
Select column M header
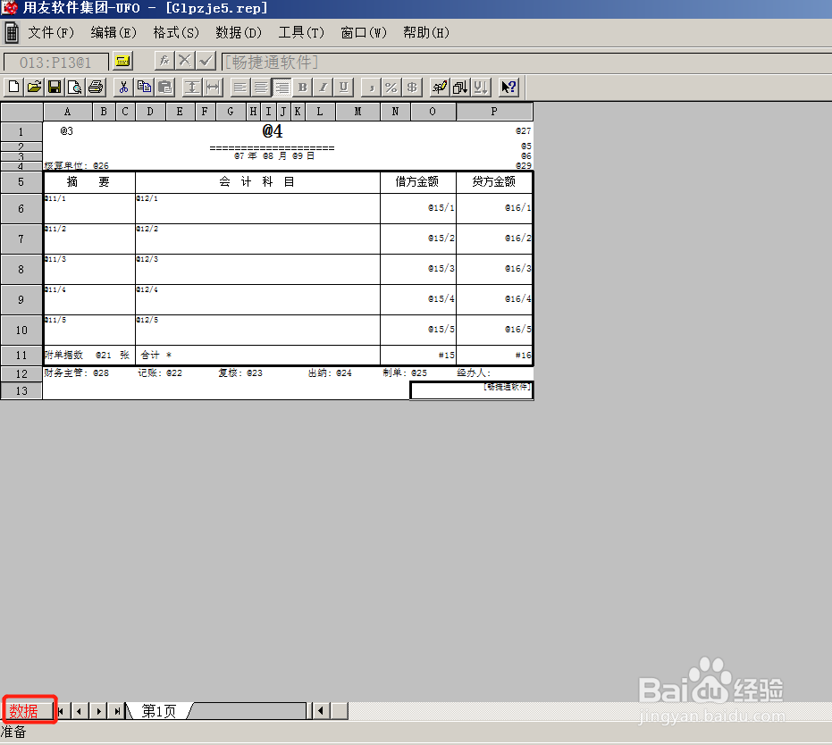pos(358,112)
